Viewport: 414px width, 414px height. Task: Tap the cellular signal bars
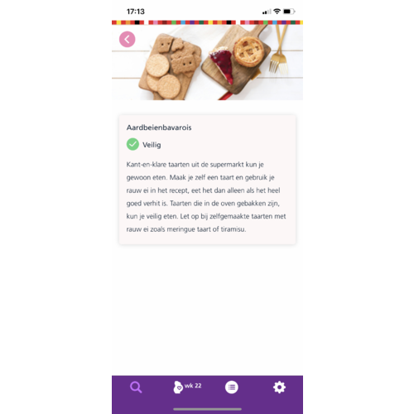point(267,12)
